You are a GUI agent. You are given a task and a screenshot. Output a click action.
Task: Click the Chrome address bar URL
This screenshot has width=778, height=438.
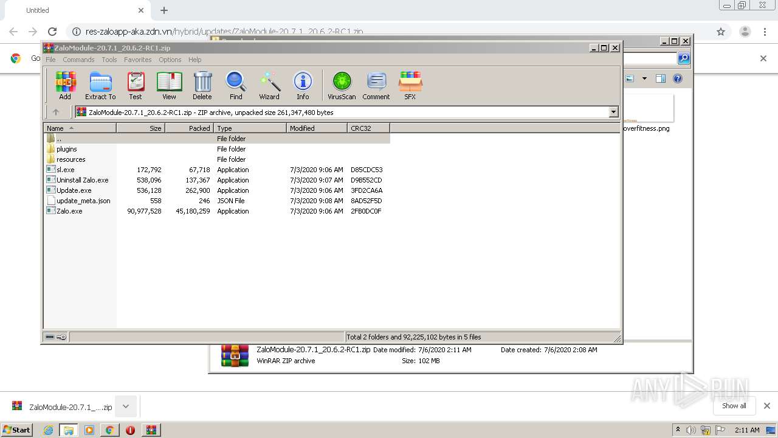224,32
